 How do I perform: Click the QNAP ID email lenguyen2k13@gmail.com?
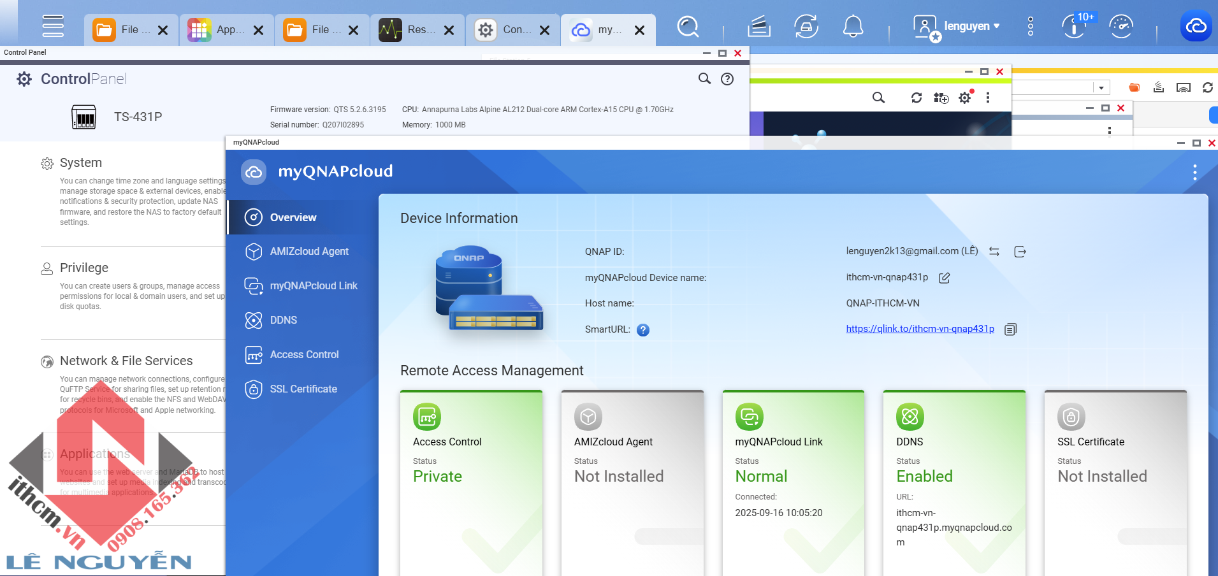(x=911, y=251)
